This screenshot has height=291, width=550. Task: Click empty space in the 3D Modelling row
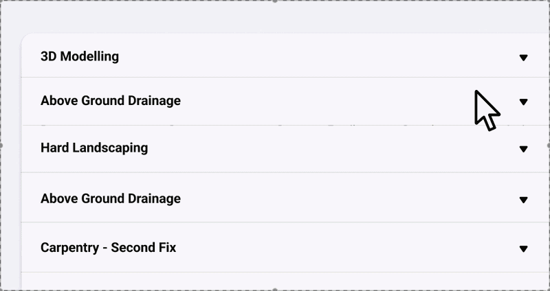click(x=309, y=56)
